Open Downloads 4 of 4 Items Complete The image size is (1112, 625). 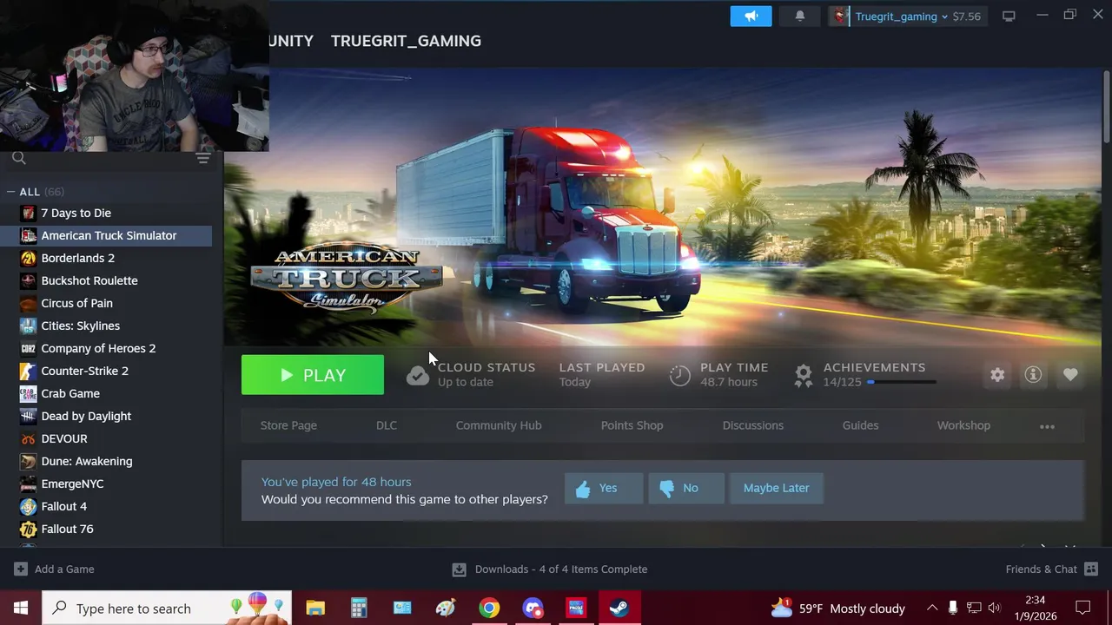[x=550, y=569]
